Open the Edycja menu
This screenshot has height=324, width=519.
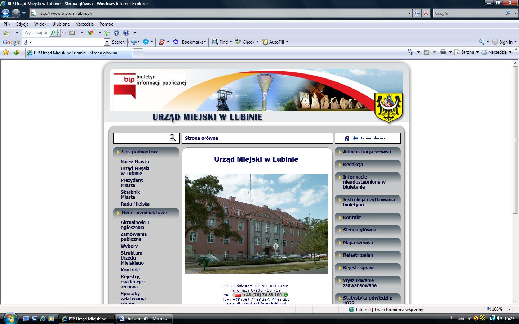coord(22,24)
